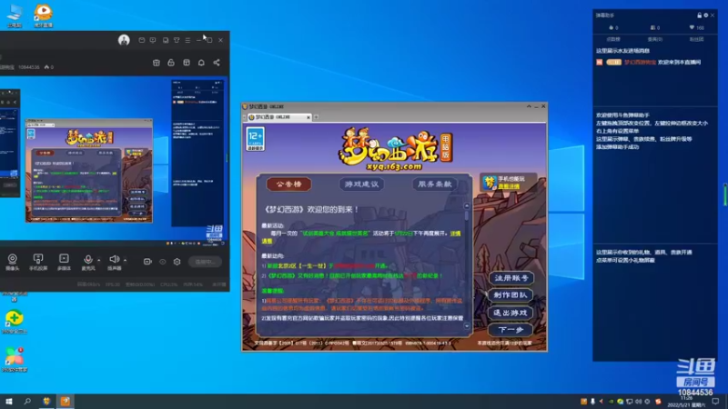Add camera source (摄像头) in Douyu app

click(13, 262)
